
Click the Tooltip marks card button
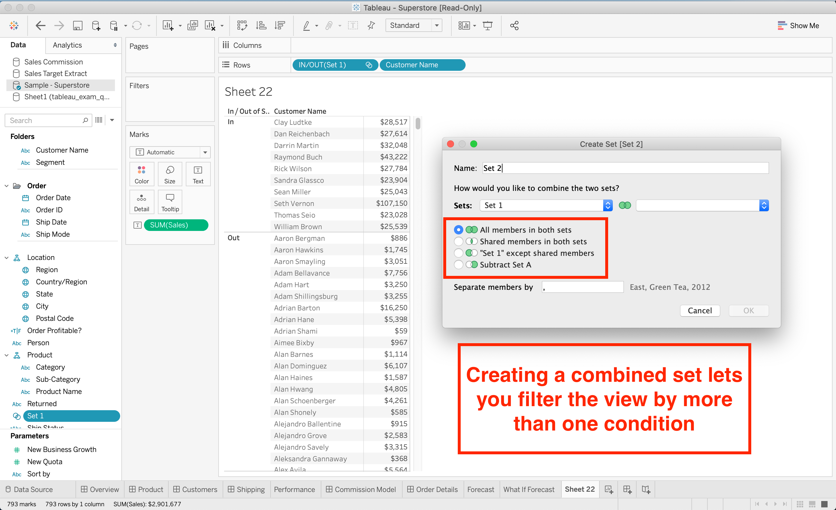(170, 202)
